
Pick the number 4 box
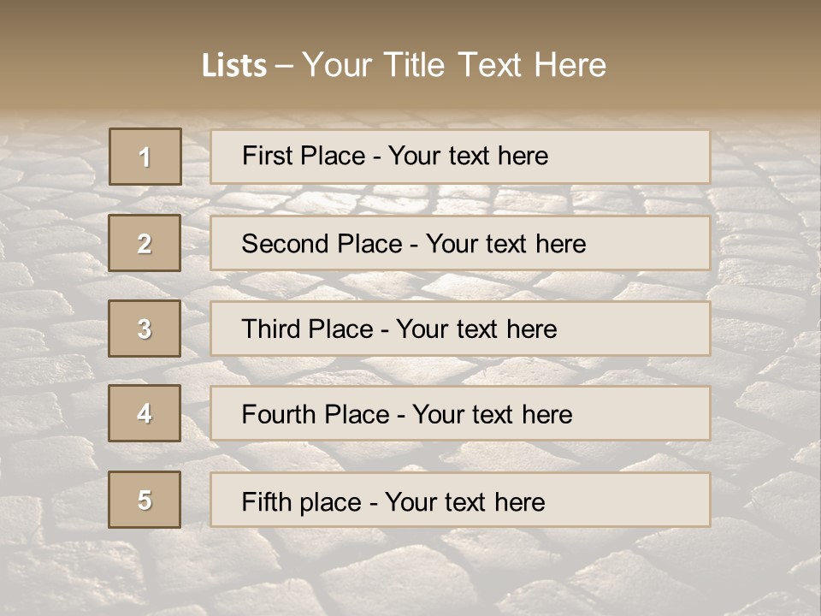[145, 413]
